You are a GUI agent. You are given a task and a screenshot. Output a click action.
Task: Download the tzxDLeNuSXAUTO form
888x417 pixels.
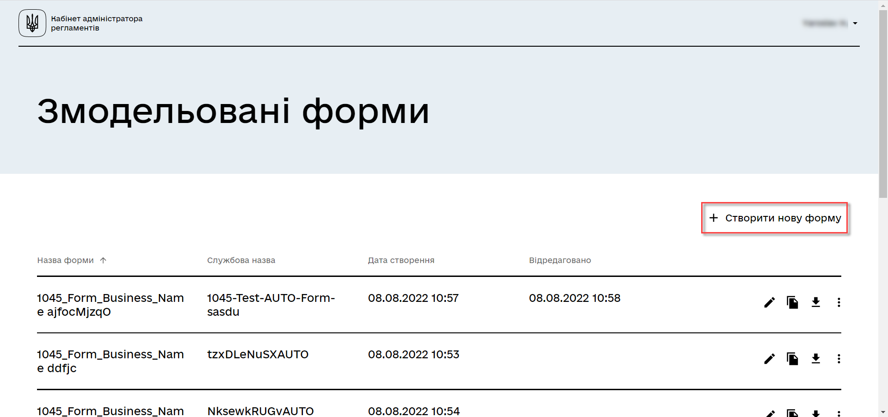click(816, 359)
